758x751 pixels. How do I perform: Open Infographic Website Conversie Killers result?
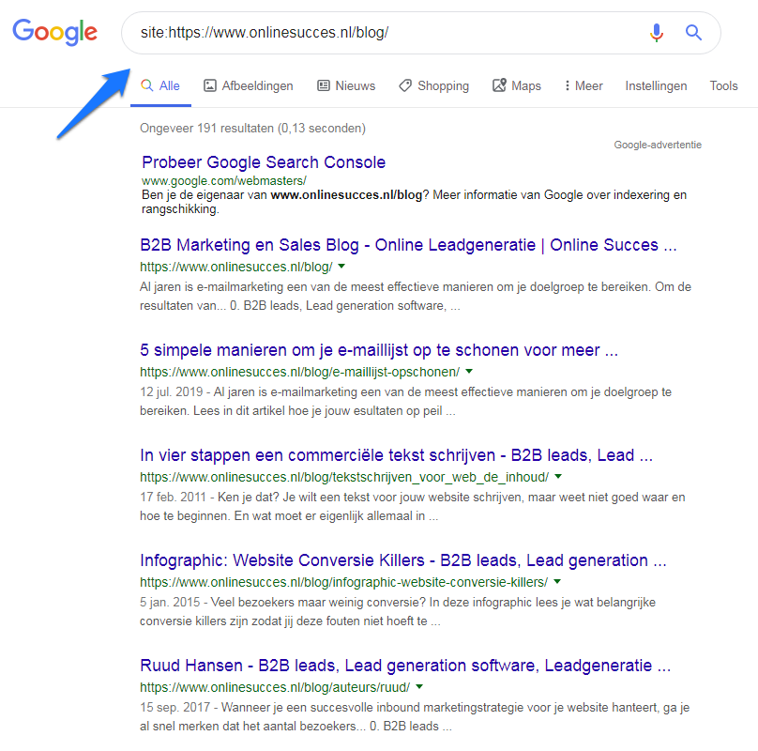click(403, 559)
